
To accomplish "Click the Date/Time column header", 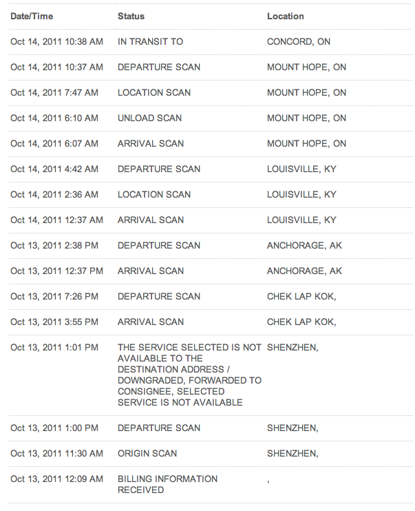I will (32, 17).
